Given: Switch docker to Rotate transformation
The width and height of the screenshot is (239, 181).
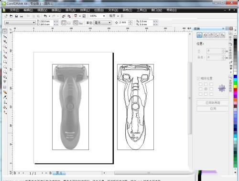Looking at the screenshot, I should pyautogui.click(x=205, y=35).
